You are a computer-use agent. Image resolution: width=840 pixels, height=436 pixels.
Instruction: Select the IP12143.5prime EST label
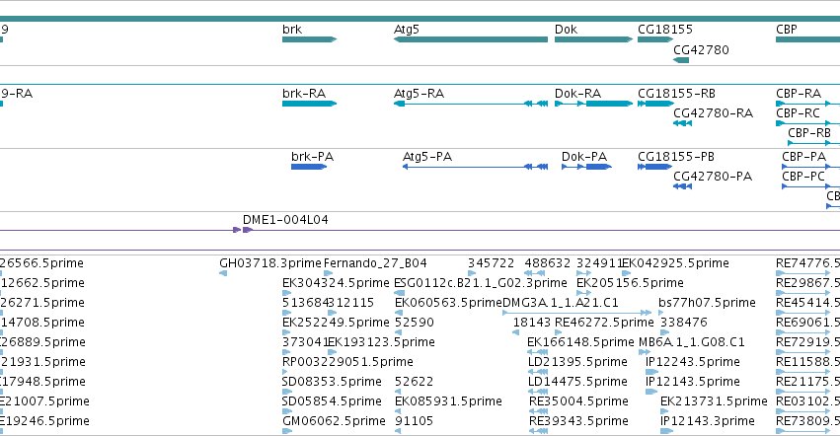[693, 382]
